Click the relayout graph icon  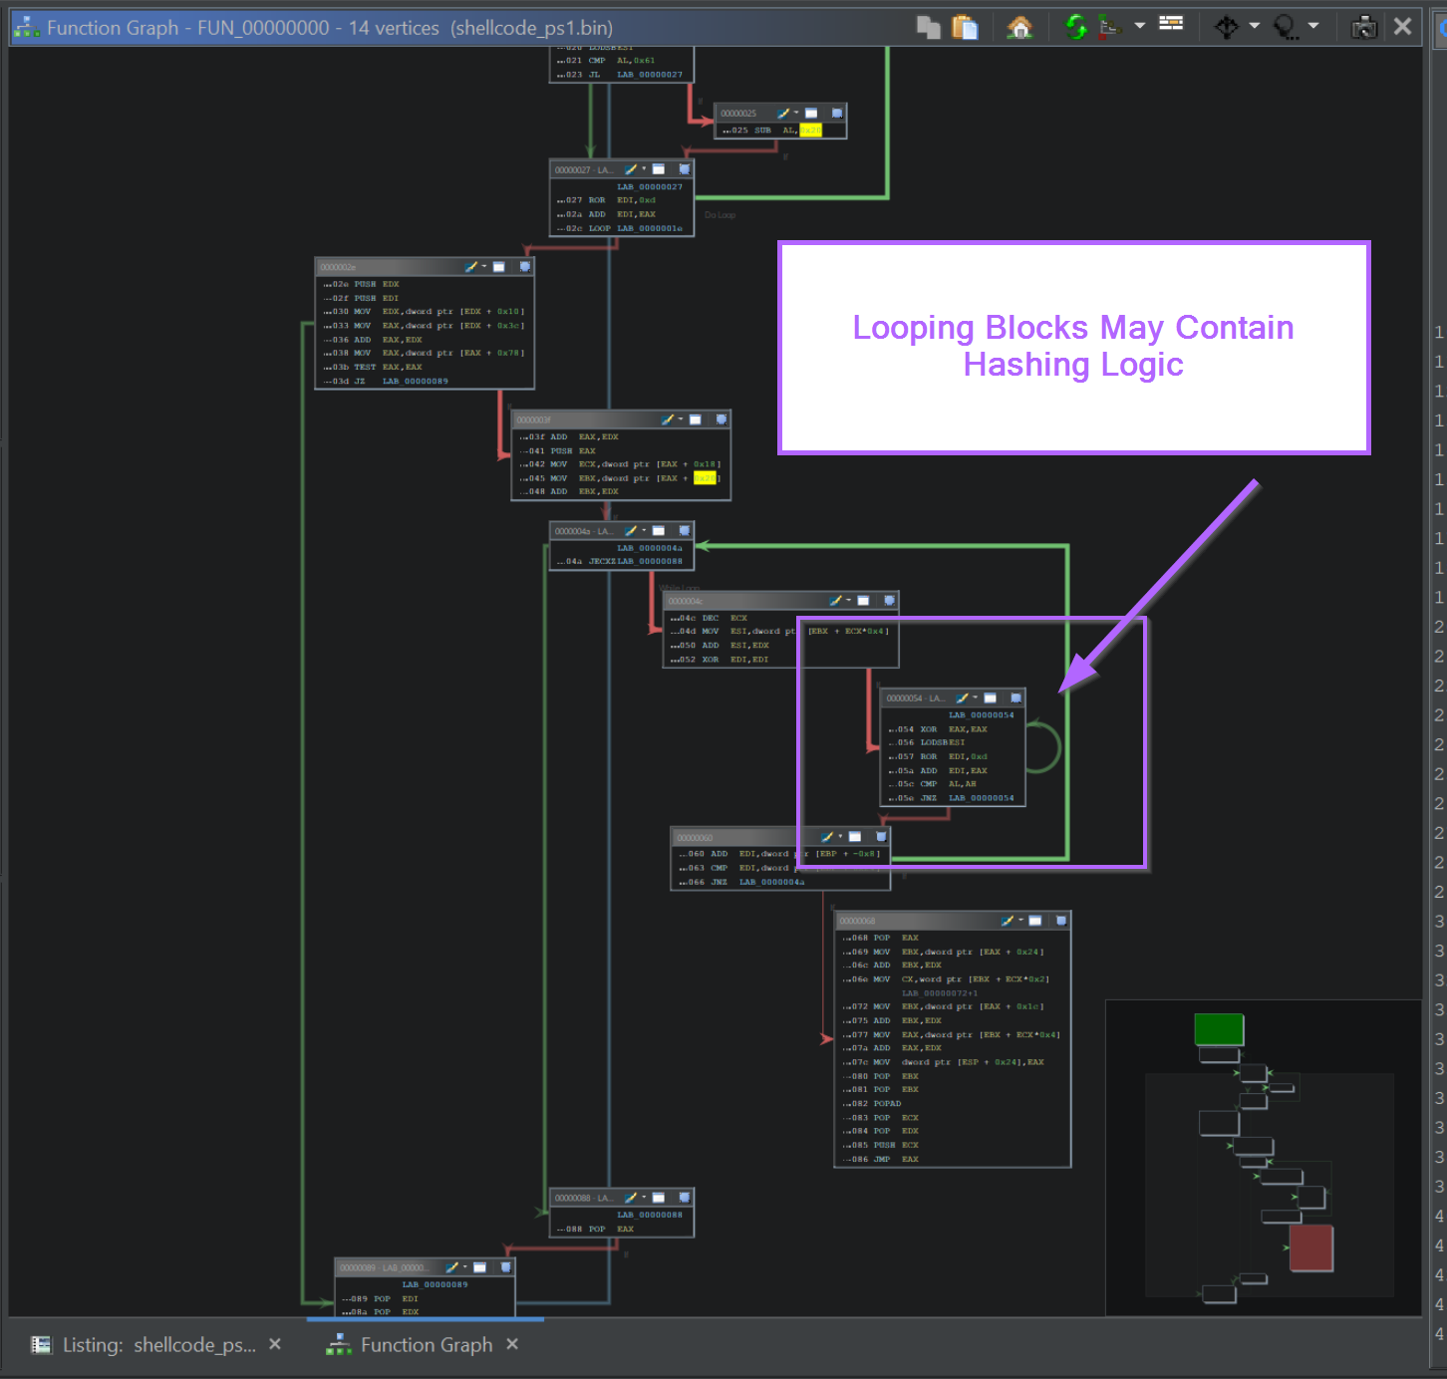1109,28
